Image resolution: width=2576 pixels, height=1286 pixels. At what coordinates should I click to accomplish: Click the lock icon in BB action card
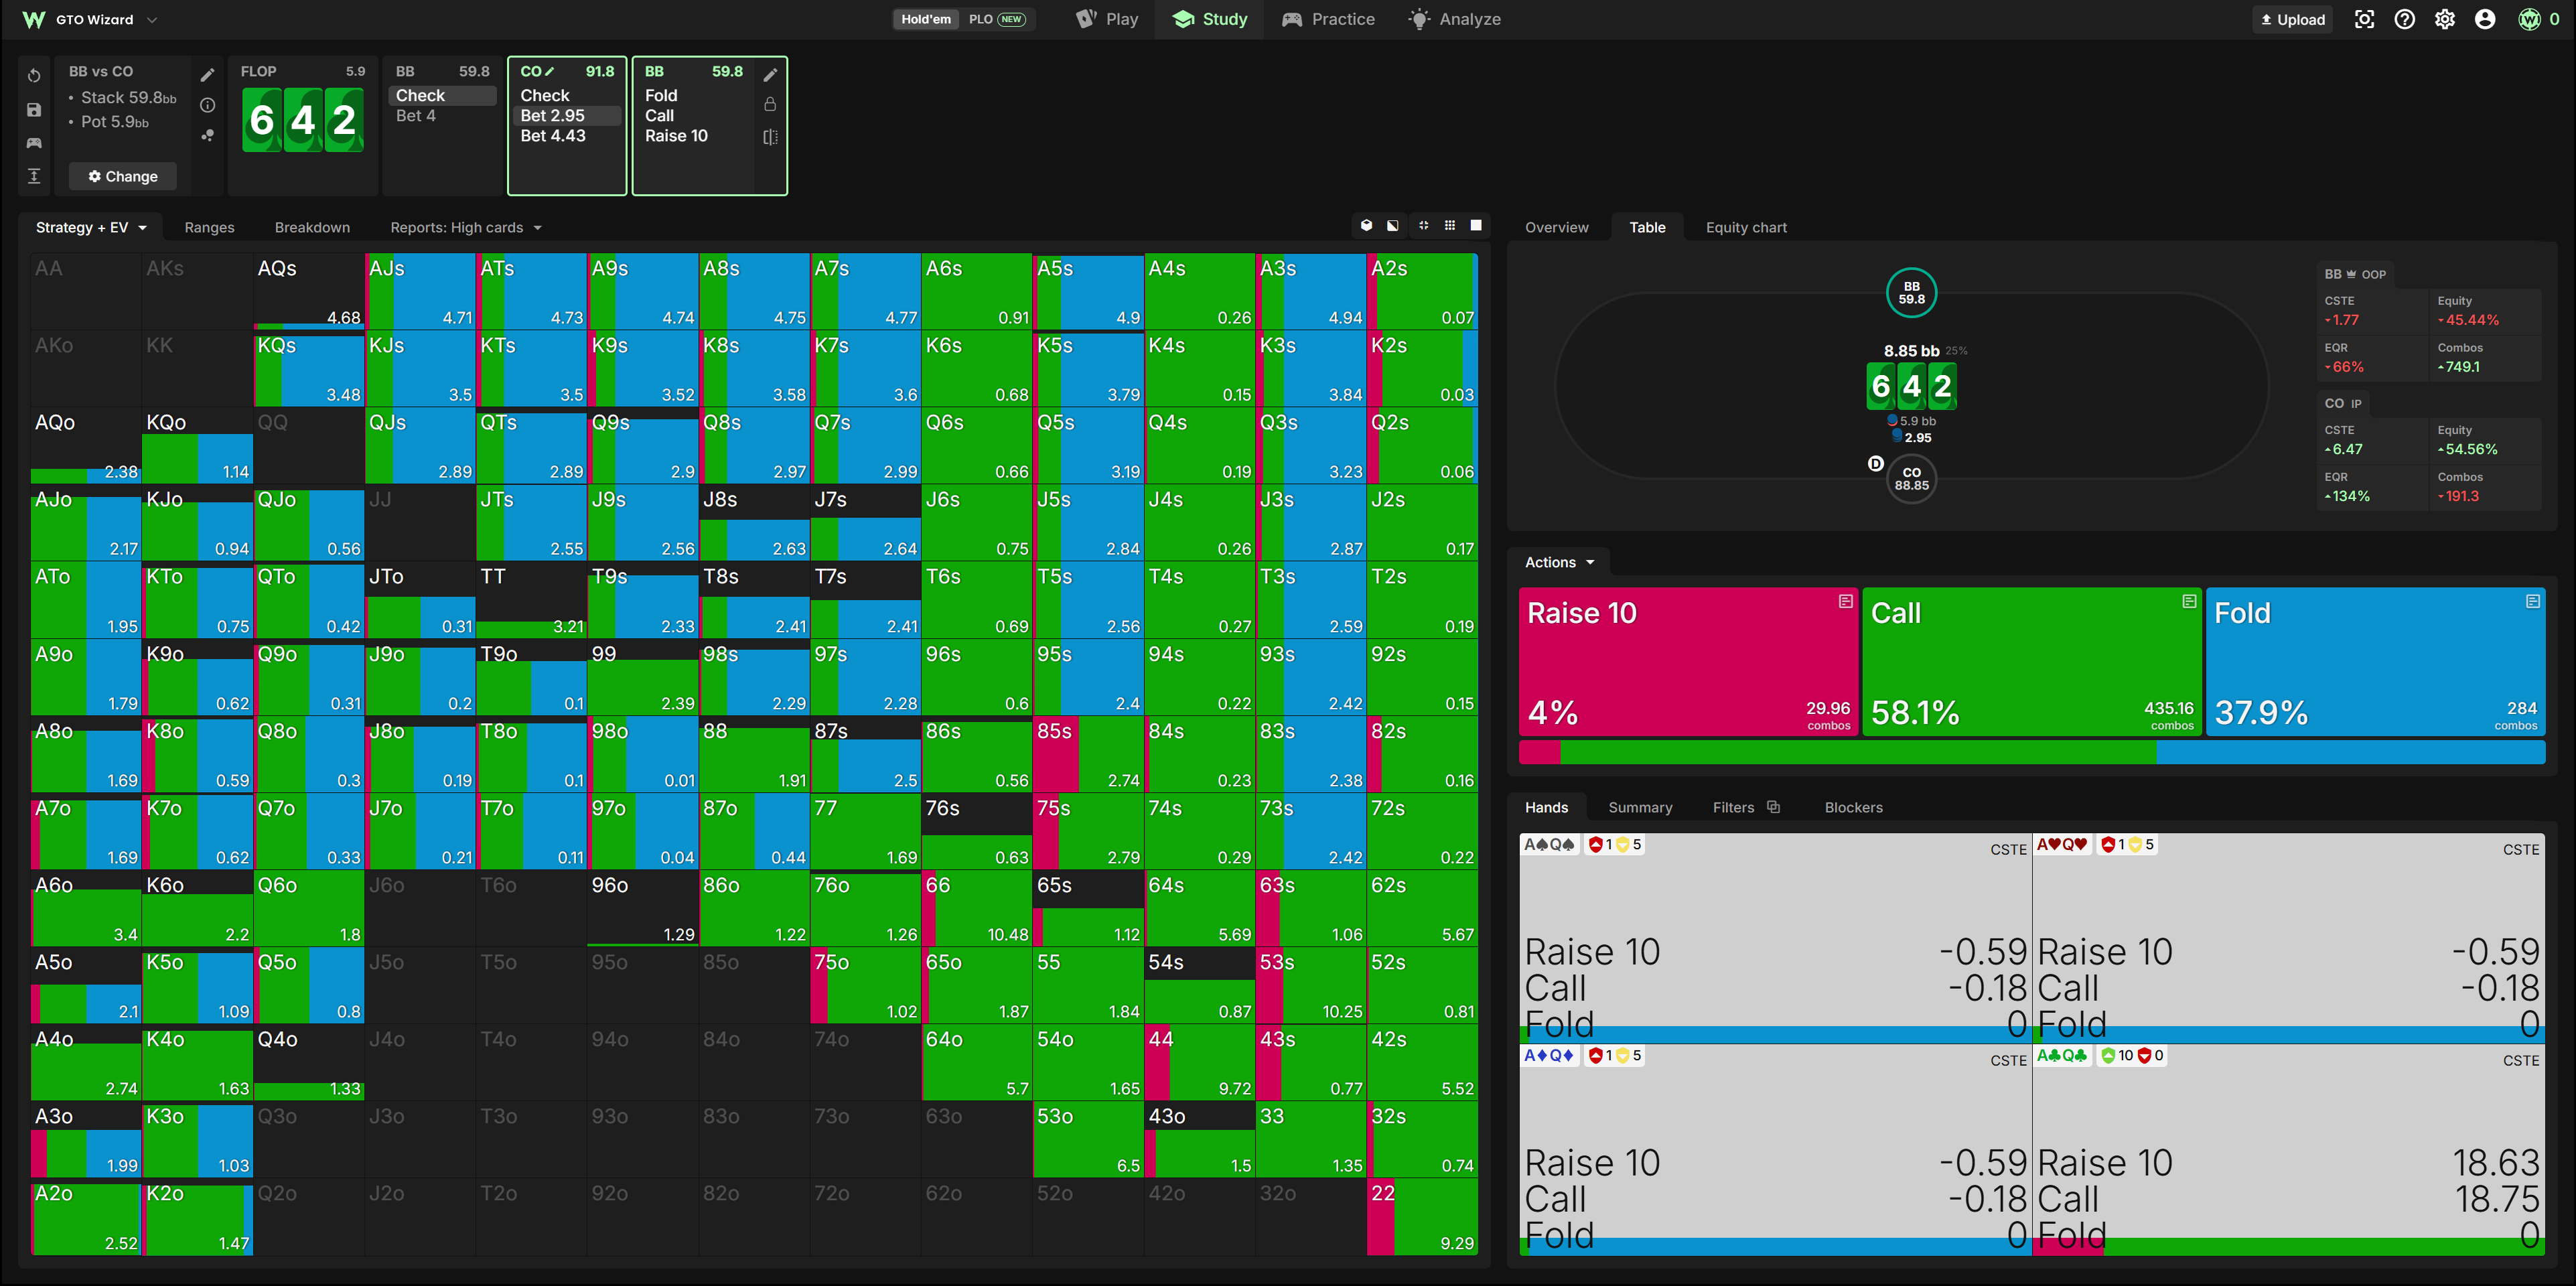pos(770,104)
